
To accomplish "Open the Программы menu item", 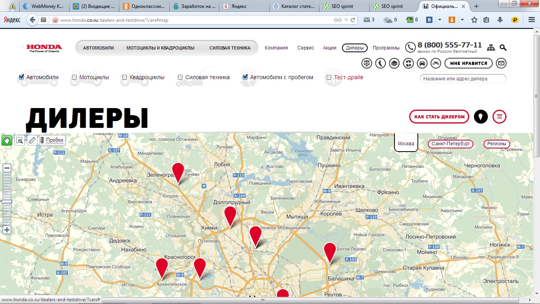I will click(x=386, y=48).
